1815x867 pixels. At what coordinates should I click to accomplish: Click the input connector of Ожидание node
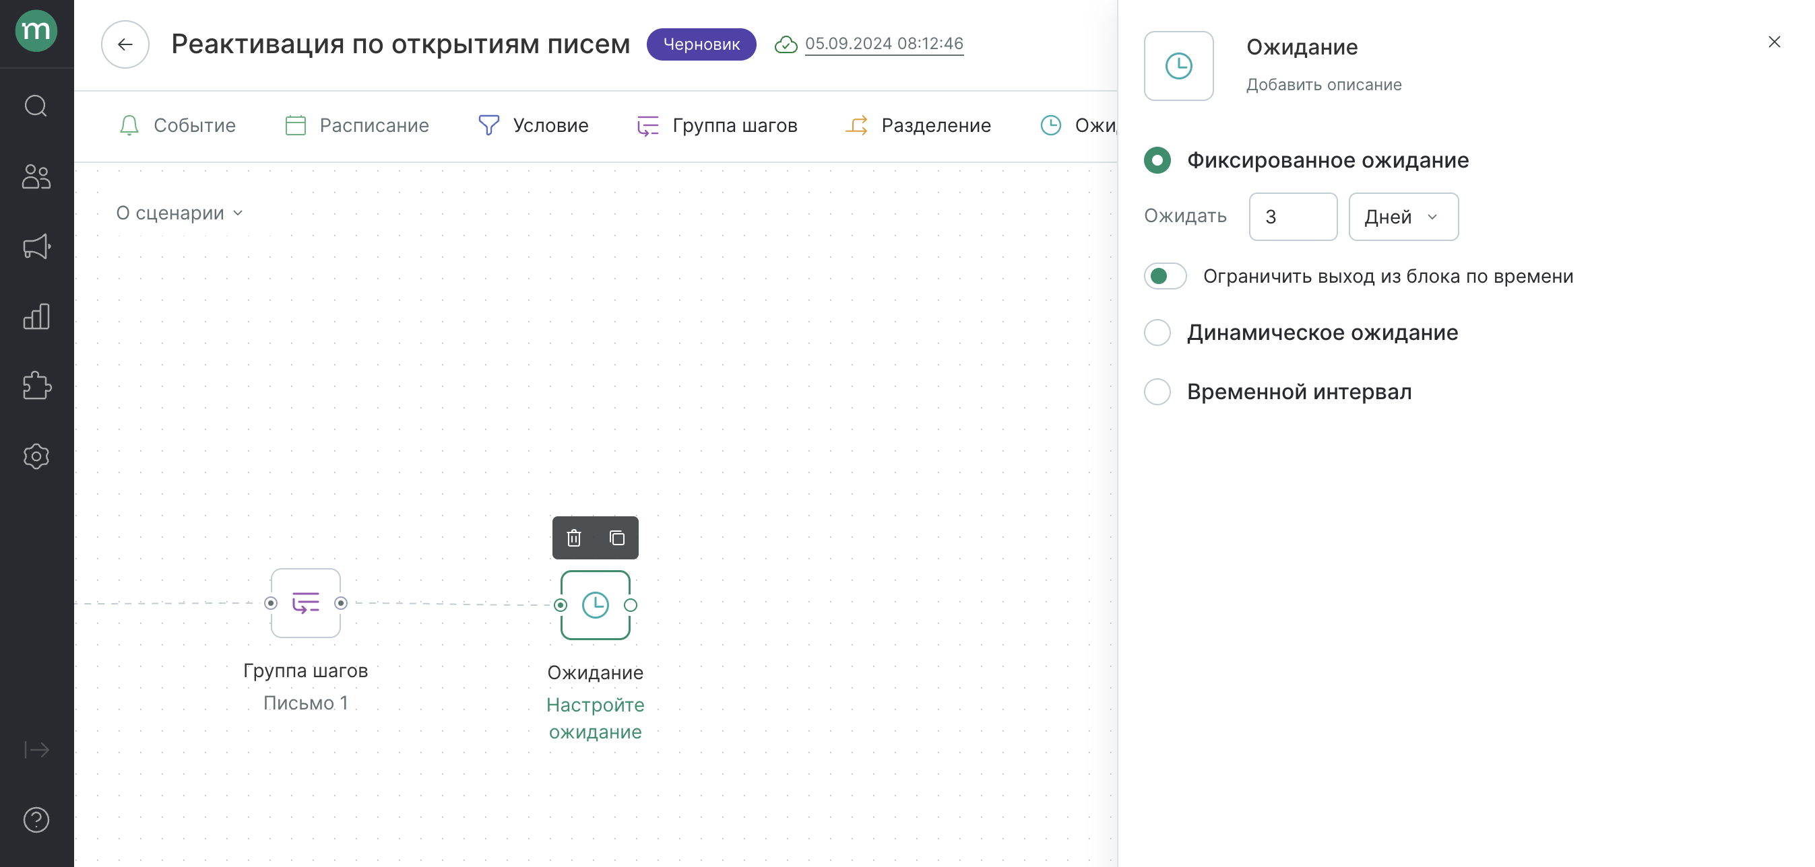560,604
